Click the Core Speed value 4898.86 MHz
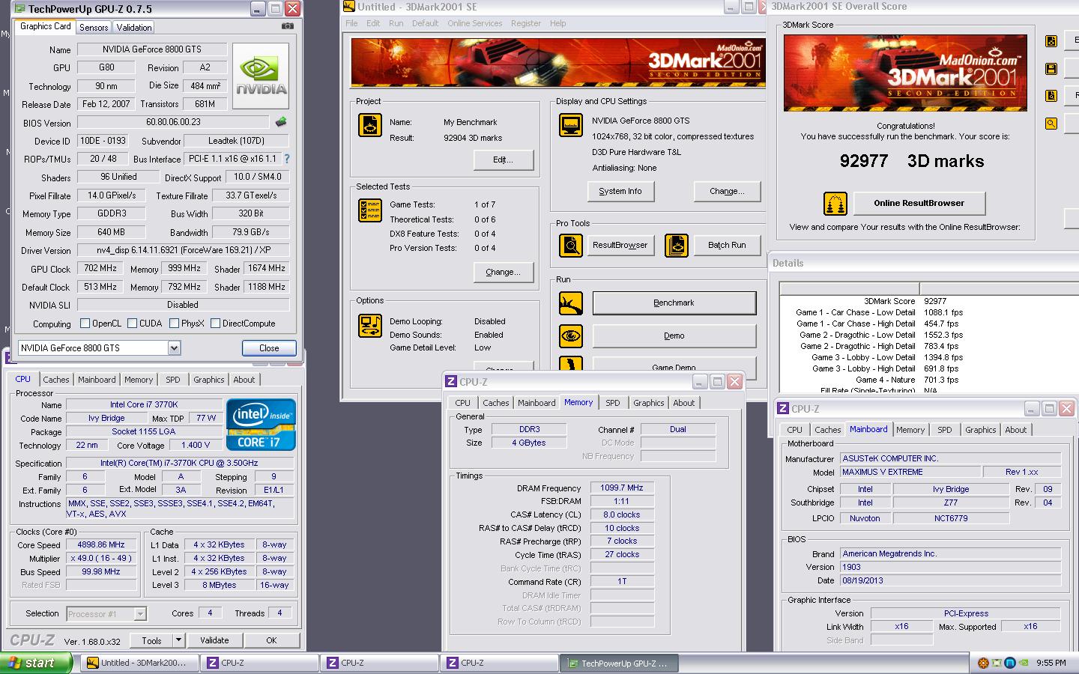The image size is (1079, 674). click(101, 545)
